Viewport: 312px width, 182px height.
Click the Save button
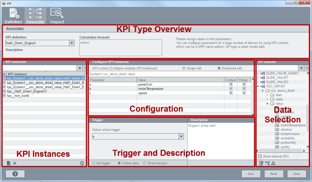[x=251, y=174]
